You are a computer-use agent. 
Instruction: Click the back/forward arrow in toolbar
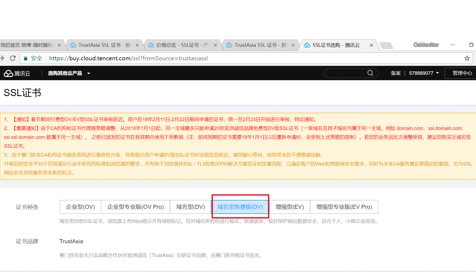pyautogui.click(x=2, y=58)
